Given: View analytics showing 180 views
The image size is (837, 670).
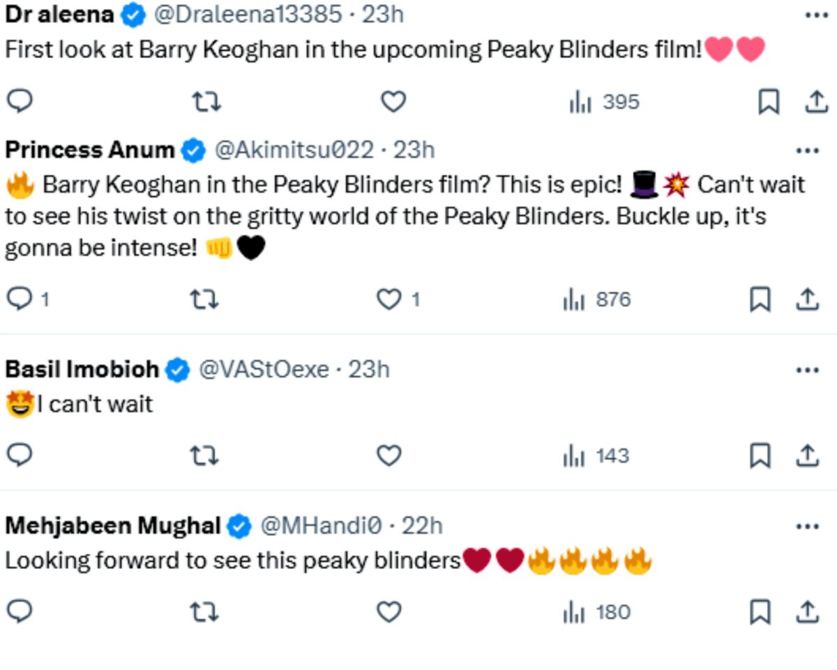Looking at the screenshot, I should [x=597, y=613].
